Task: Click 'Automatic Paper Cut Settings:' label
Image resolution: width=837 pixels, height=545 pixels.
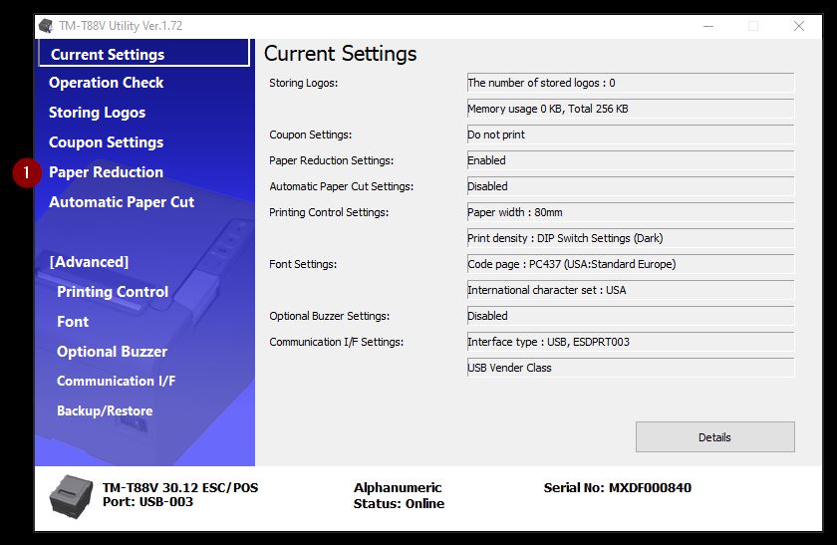Action: click(341, 186)
